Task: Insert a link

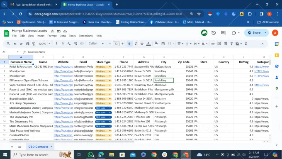Action: tap(213, 44)
